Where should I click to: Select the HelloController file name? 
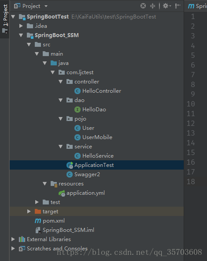(102, 91)
